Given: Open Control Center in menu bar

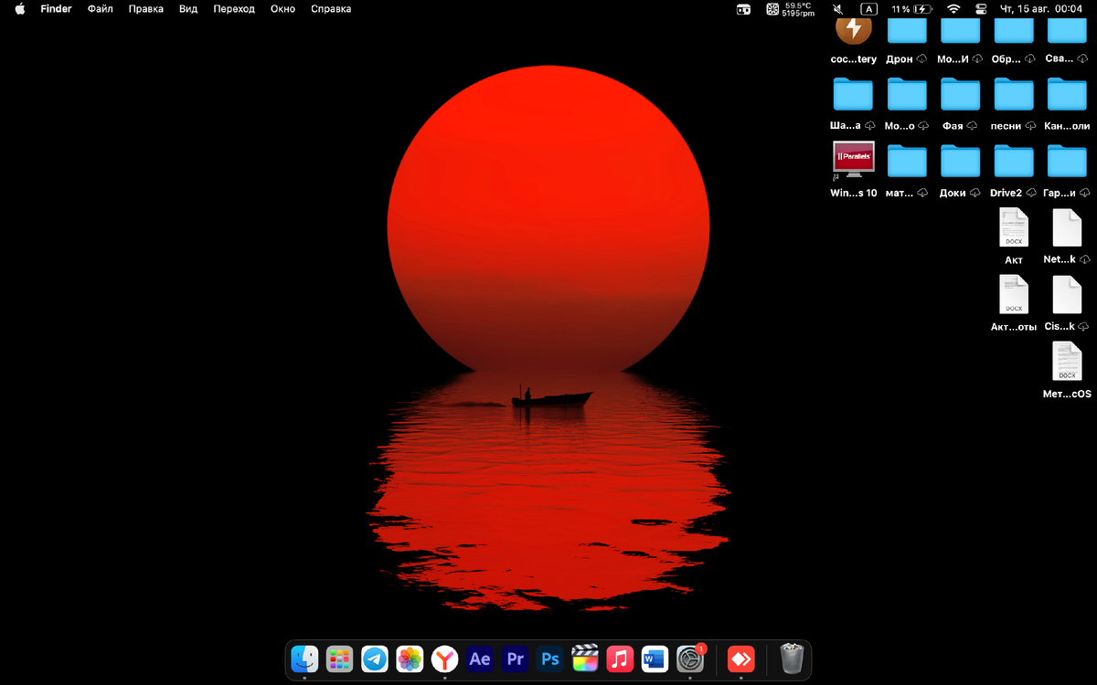Looking at the screenshot, I should click(x=981, y=9).
